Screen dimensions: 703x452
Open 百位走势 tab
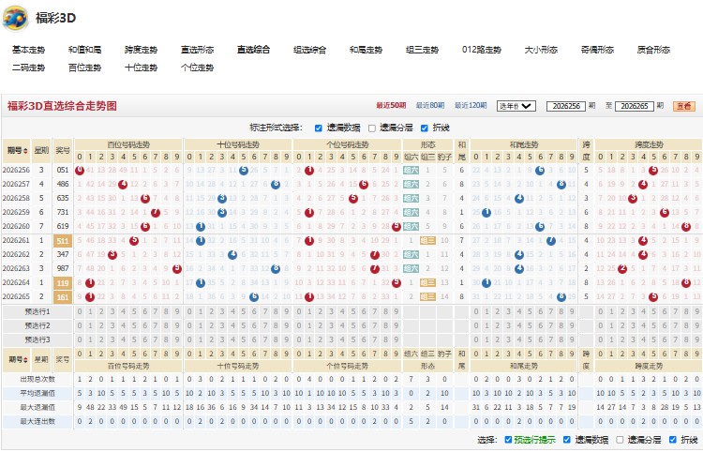[84, 68]
